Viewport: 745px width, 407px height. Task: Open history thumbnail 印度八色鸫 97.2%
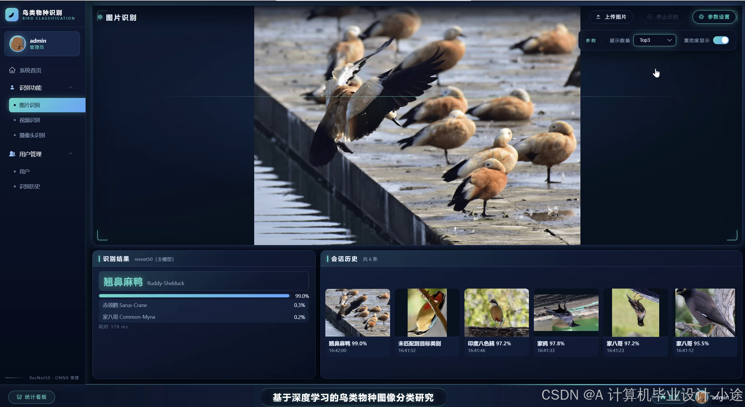(x=497, y=323)
